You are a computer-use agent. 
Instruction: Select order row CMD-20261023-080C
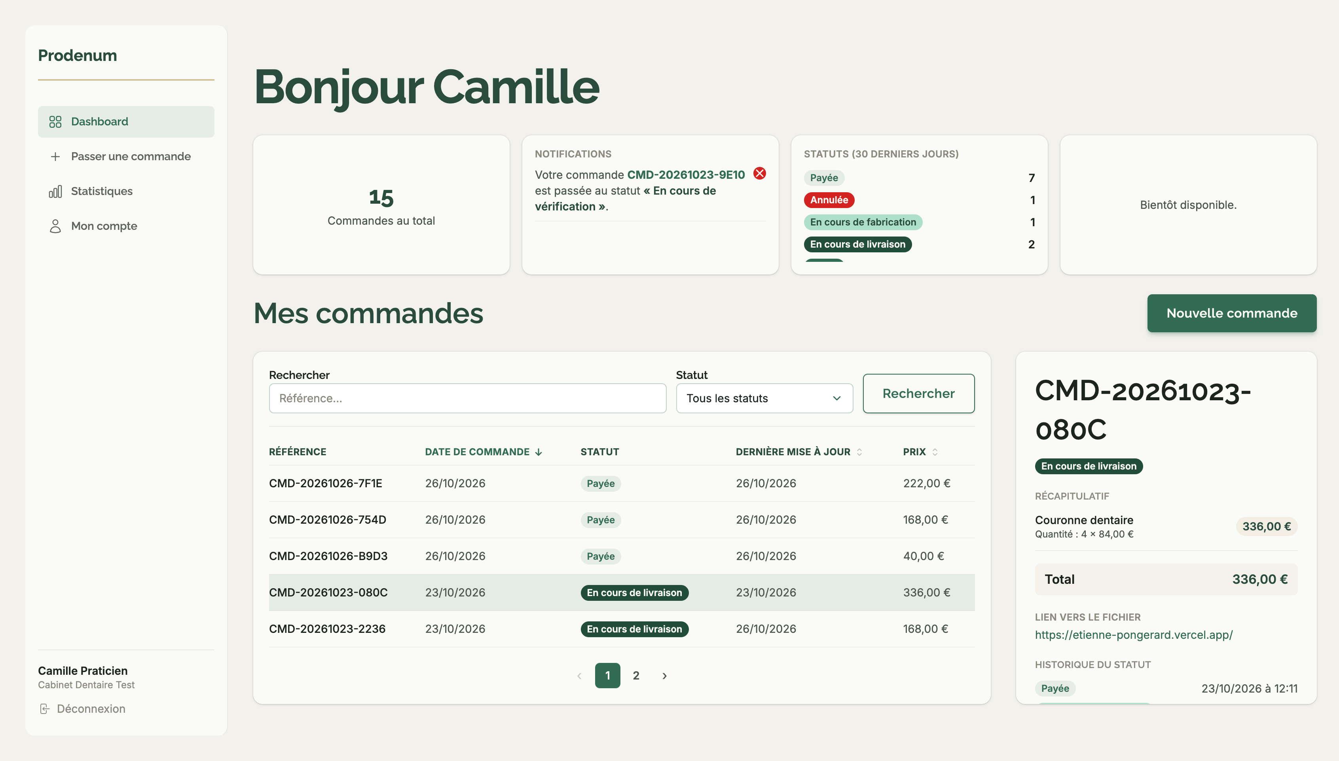(622, 593)
